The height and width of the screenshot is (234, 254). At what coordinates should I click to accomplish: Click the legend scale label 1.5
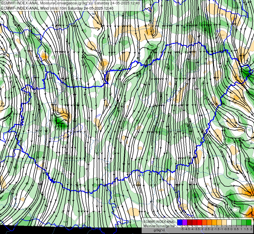[246, 229]
